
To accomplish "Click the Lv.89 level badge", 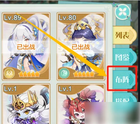I will pos(13,18).
